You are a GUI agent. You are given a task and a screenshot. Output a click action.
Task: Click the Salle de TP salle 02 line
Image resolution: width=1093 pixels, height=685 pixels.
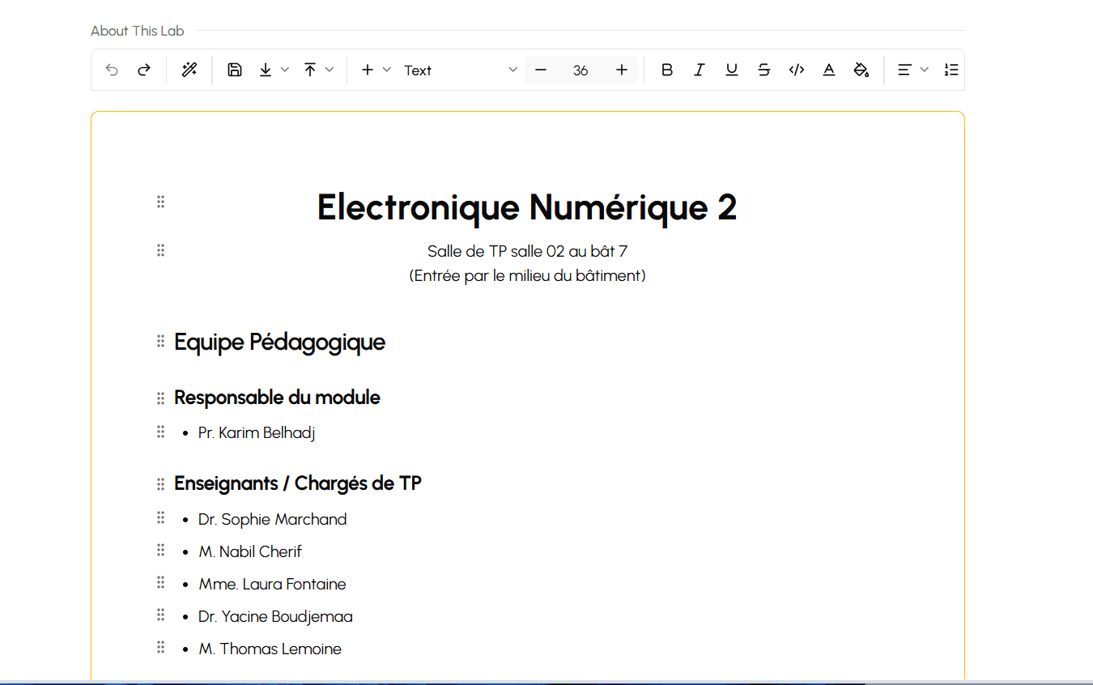tap(527, 251)
